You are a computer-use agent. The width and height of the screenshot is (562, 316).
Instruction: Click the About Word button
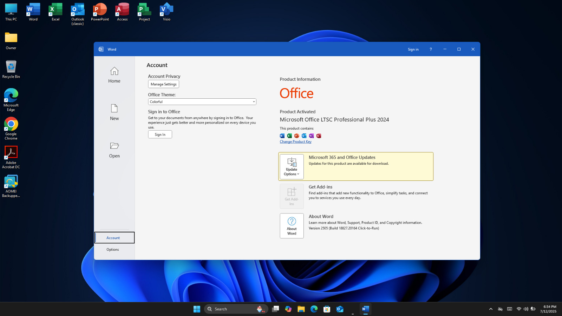pos(292,226)
